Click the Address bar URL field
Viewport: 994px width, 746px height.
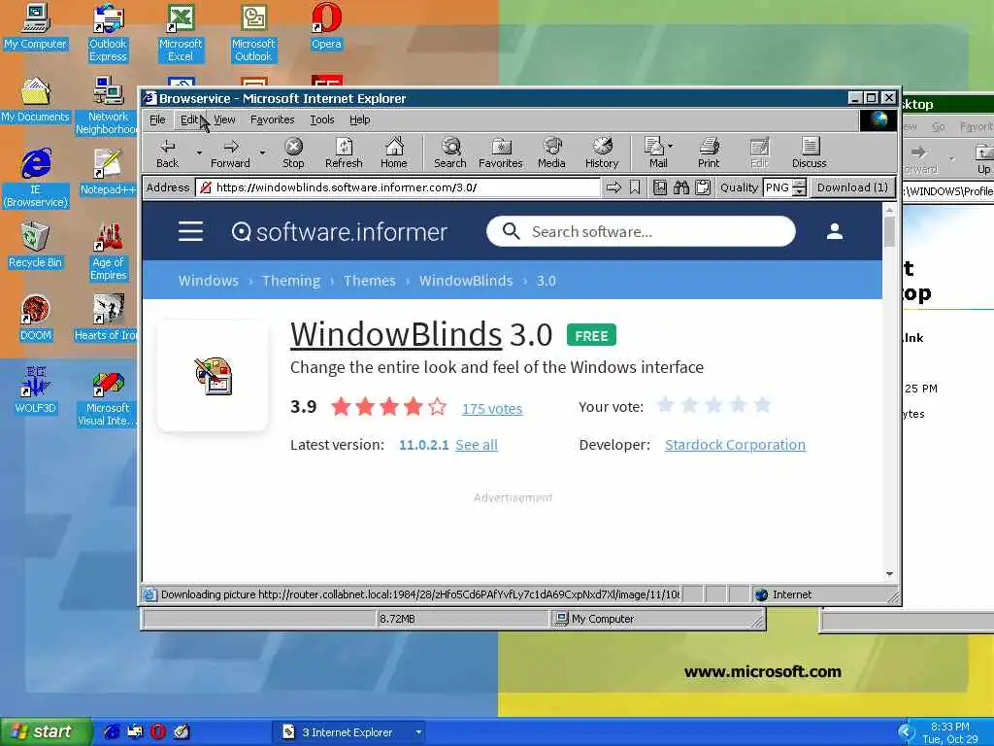398,187
